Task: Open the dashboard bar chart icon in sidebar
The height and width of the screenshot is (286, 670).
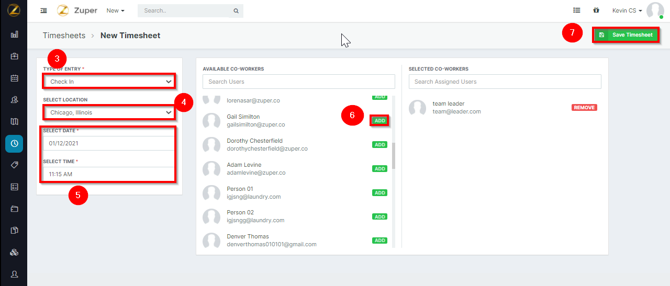Action: point(14,34)
